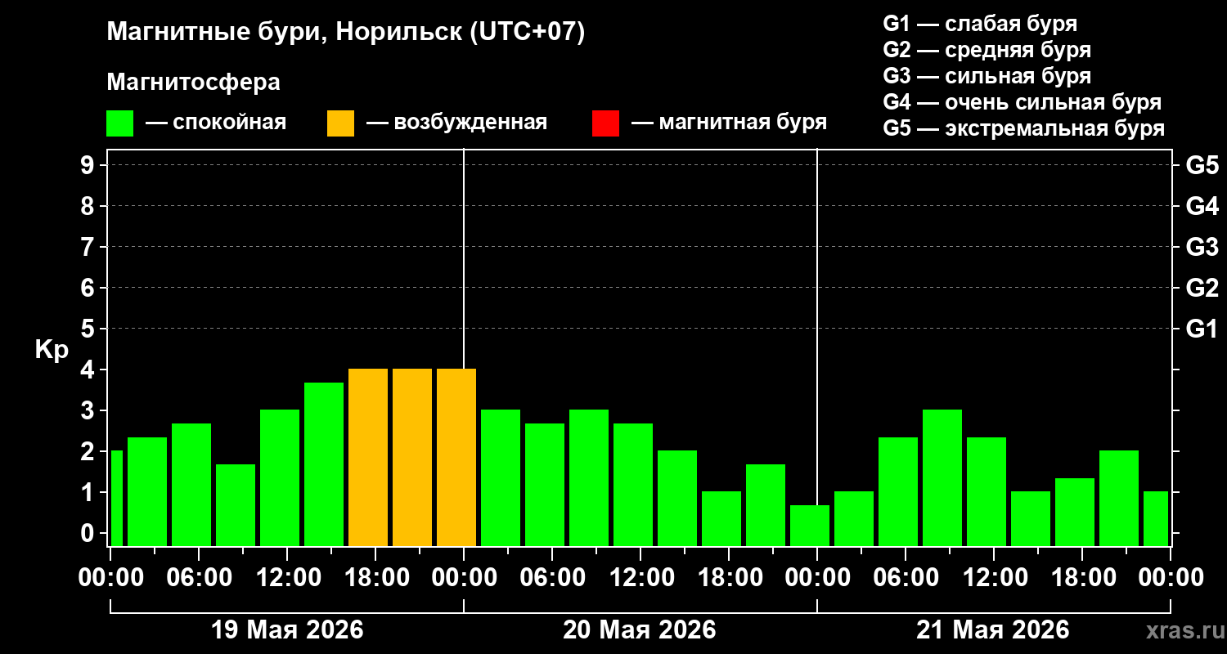Click the red 'магнитная буря' legend swatch

click(x=605, y=123)
